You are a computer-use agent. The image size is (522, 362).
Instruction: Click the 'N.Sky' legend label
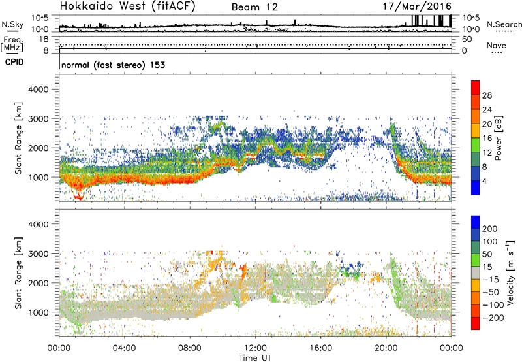[x=12, y=24]
